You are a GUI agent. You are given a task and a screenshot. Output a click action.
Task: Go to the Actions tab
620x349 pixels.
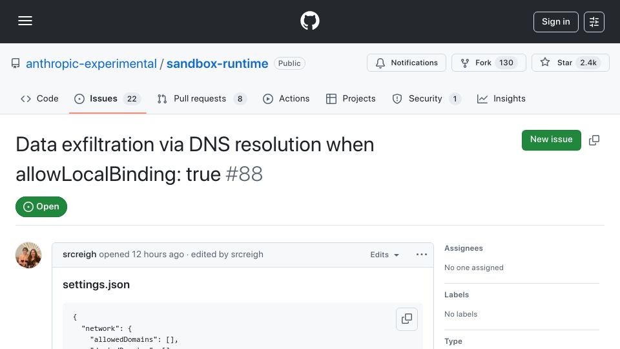tap(286, 99)
